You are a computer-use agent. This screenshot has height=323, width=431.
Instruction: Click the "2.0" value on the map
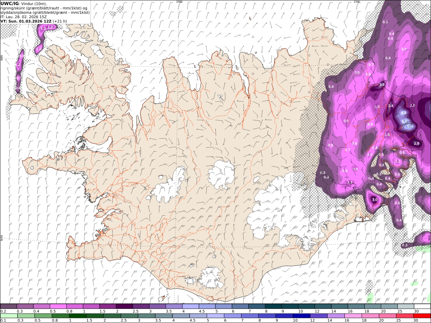click(412, 106)
